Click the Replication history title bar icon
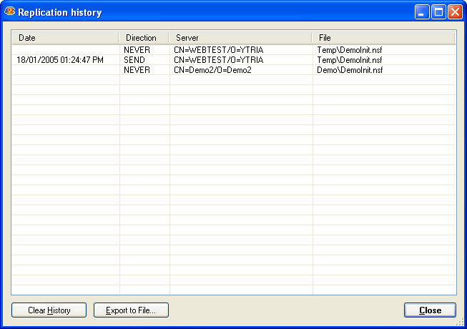467x329 pixels. click(x=10, y=12)
